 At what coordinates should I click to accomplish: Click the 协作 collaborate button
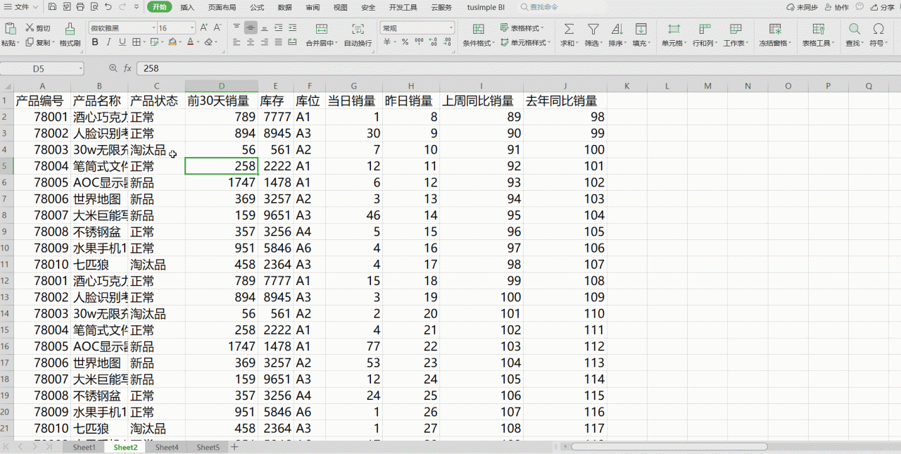coord(836,7)
